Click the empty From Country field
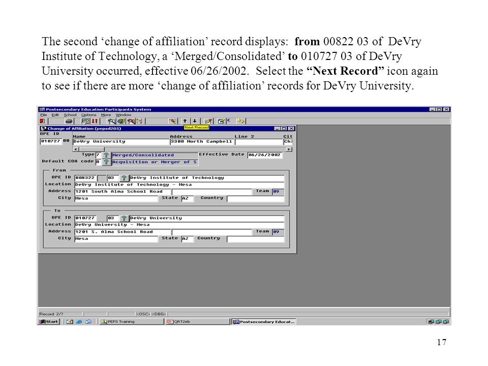The height and width of the screenshot is (366, 488). coord(256,198)
